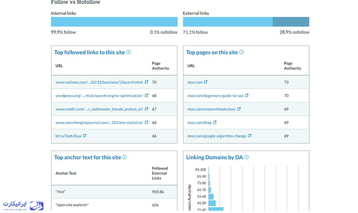Click the 71.1% follow label

point(195,32)
